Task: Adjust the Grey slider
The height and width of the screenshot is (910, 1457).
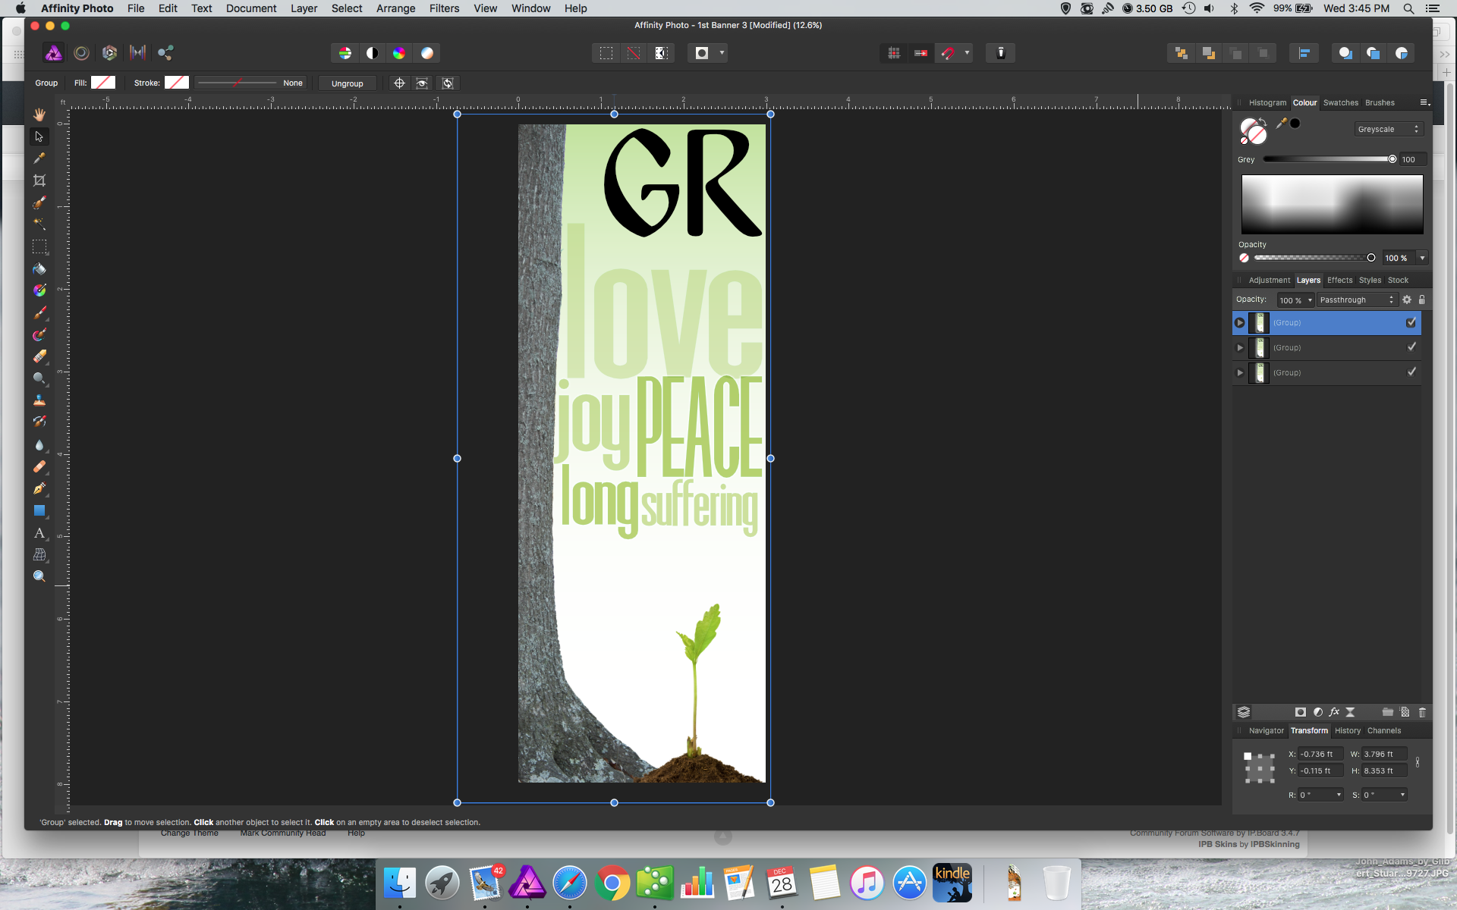Action: tap(1328, 159)
